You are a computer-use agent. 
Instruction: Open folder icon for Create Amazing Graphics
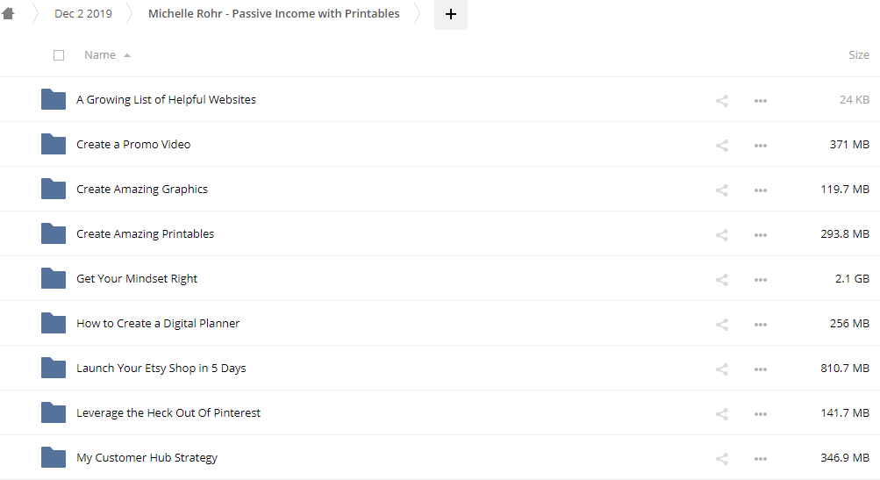coord(54,189)
